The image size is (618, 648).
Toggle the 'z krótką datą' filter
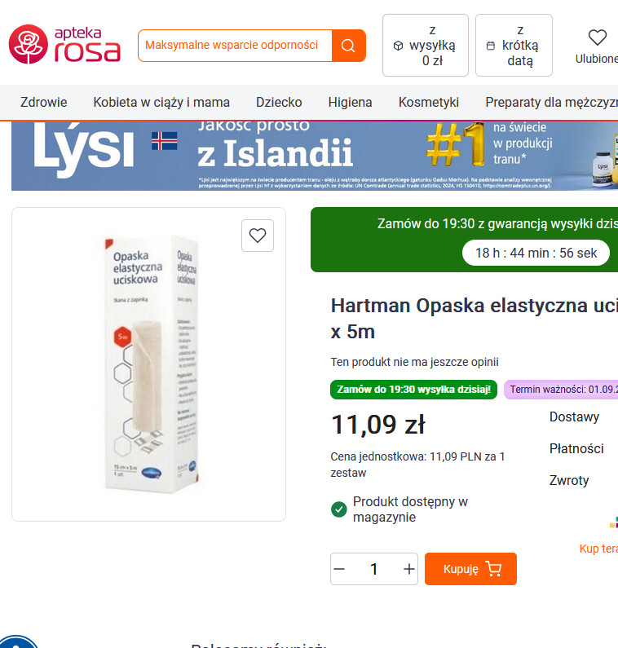coord(514,45)
